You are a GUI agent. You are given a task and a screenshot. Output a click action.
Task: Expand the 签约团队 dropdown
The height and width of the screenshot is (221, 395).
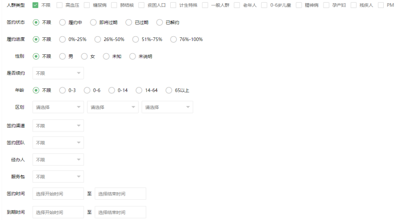[x=58, y=143]
